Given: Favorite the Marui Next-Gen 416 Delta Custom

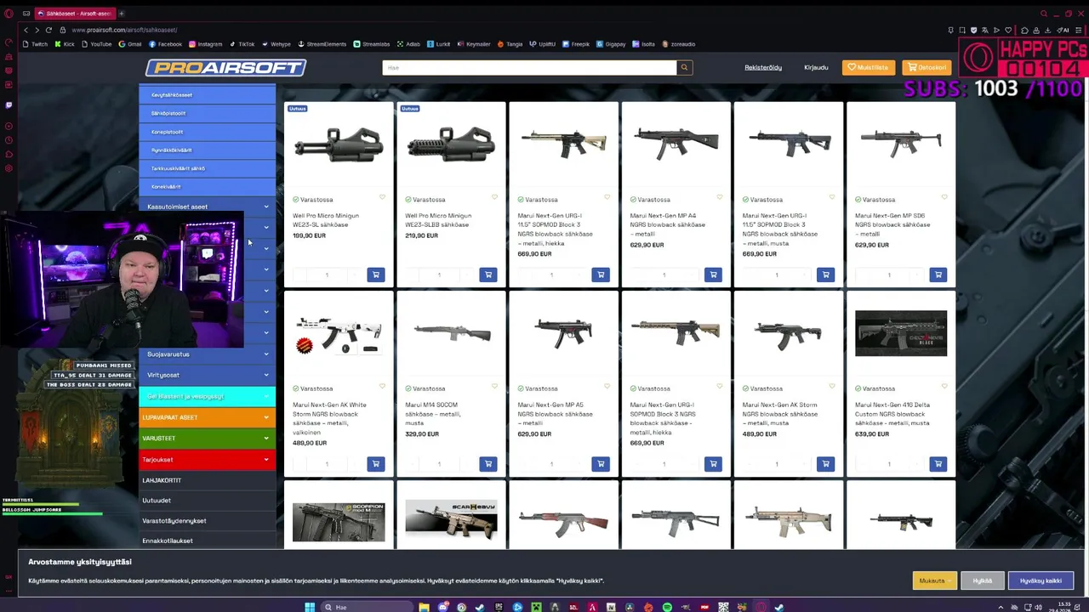Looking at the screenshot, I should coord(944,387).
